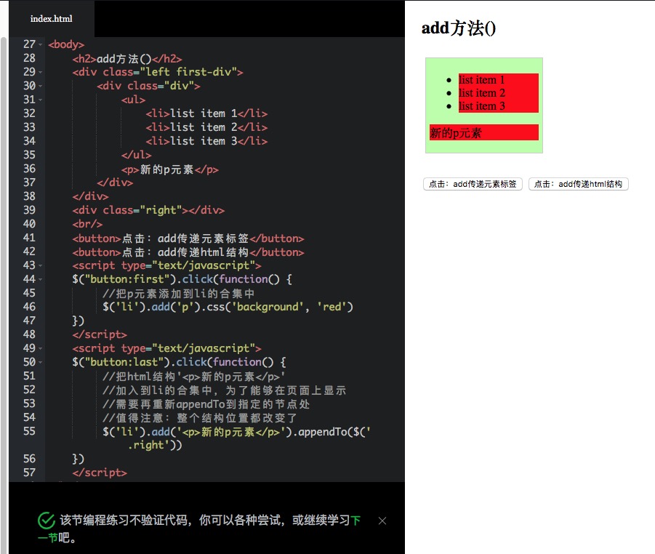This screenshot has height=554, width=655.
Task: Click the comment '//需要再重新appendTo' on line 53
Action: click(206, 404)
